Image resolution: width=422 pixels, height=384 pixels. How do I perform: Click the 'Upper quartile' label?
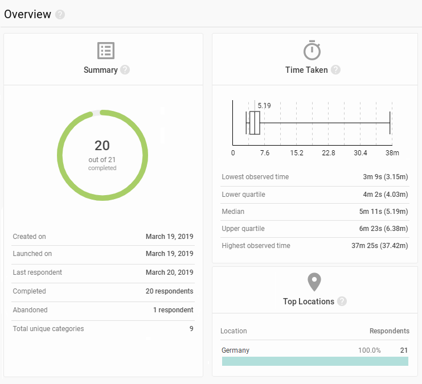point(243,229)
